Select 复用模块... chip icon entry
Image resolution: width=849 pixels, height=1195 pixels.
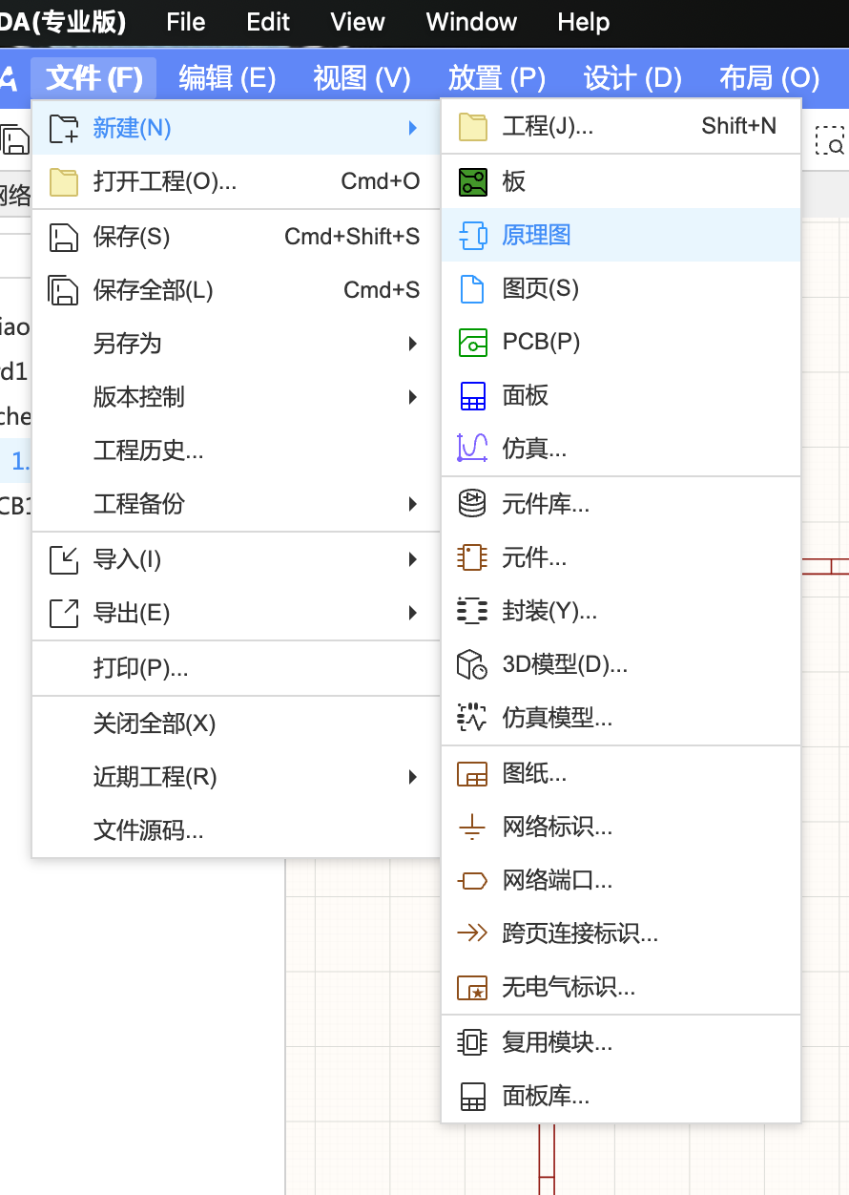472,1042
